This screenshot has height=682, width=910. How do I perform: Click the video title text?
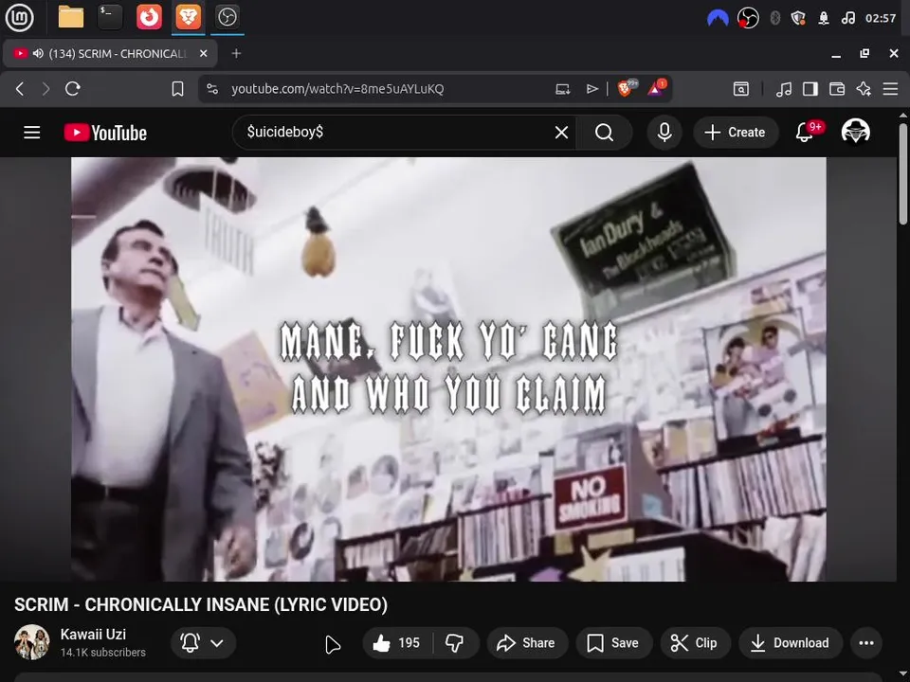201,604
